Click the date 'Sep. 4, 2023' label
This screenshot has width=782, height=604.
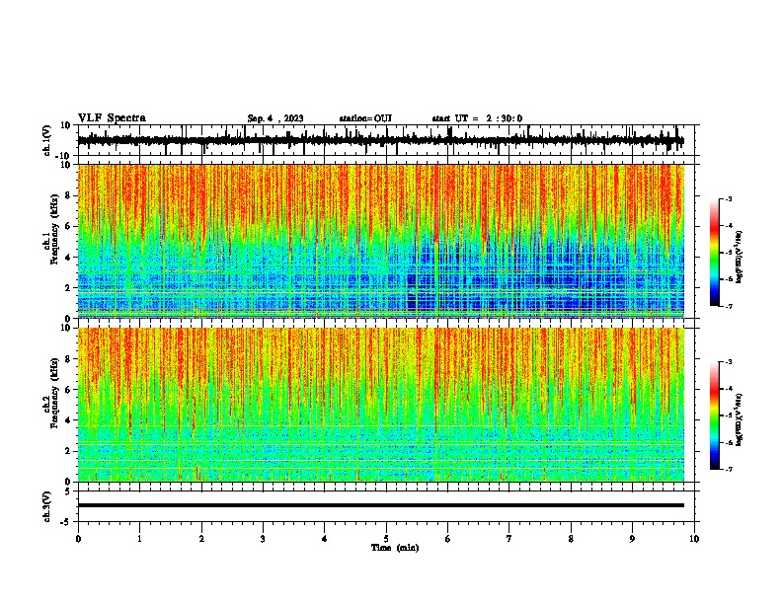(x=275, y=118)
